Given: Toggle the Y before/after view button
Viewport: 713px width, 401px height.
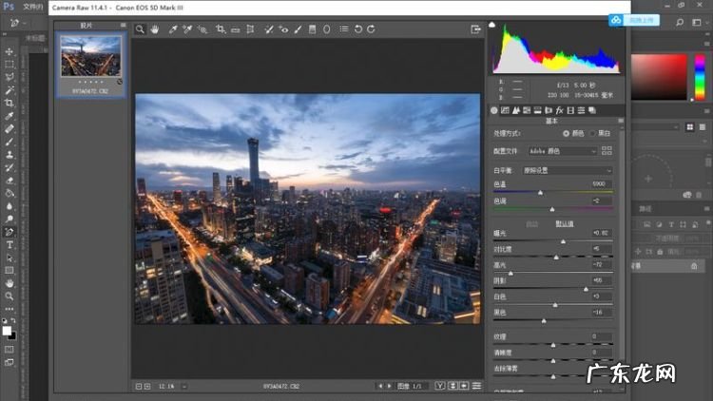Looking at the screenshot, I should click(439, 386).
